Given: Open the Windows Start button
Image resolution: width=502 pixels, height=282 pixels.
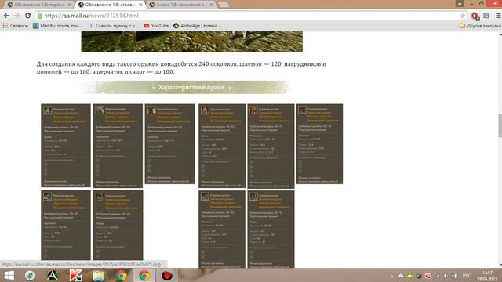Looking at the screenshot, I should coord(9,275).
